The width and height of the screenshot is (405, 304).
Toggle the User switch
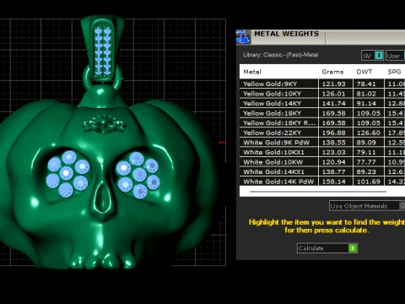[x=396, y=56]
